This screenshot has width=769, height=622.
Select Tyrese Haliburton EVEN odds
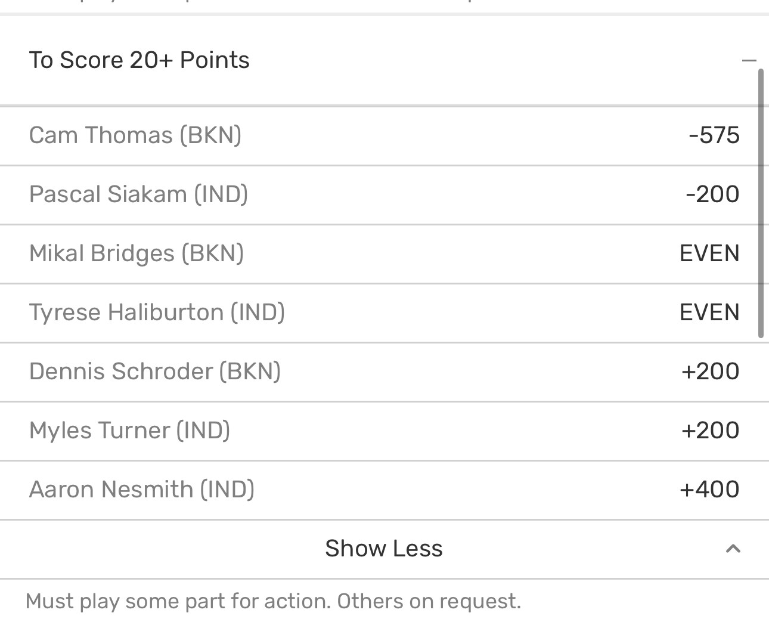709,312
